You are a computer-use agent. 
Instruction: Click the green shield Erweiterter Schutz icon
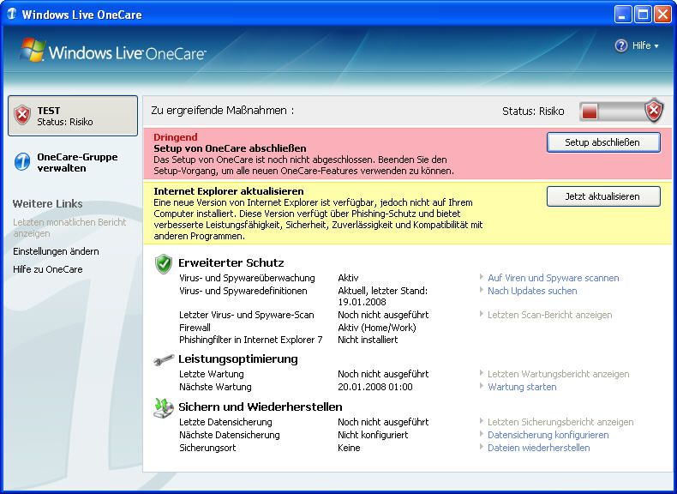163,263
